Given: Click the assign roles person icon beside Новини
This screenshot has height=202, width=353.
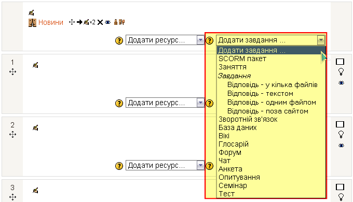Looking at the screenshot, I should [116, 22].
